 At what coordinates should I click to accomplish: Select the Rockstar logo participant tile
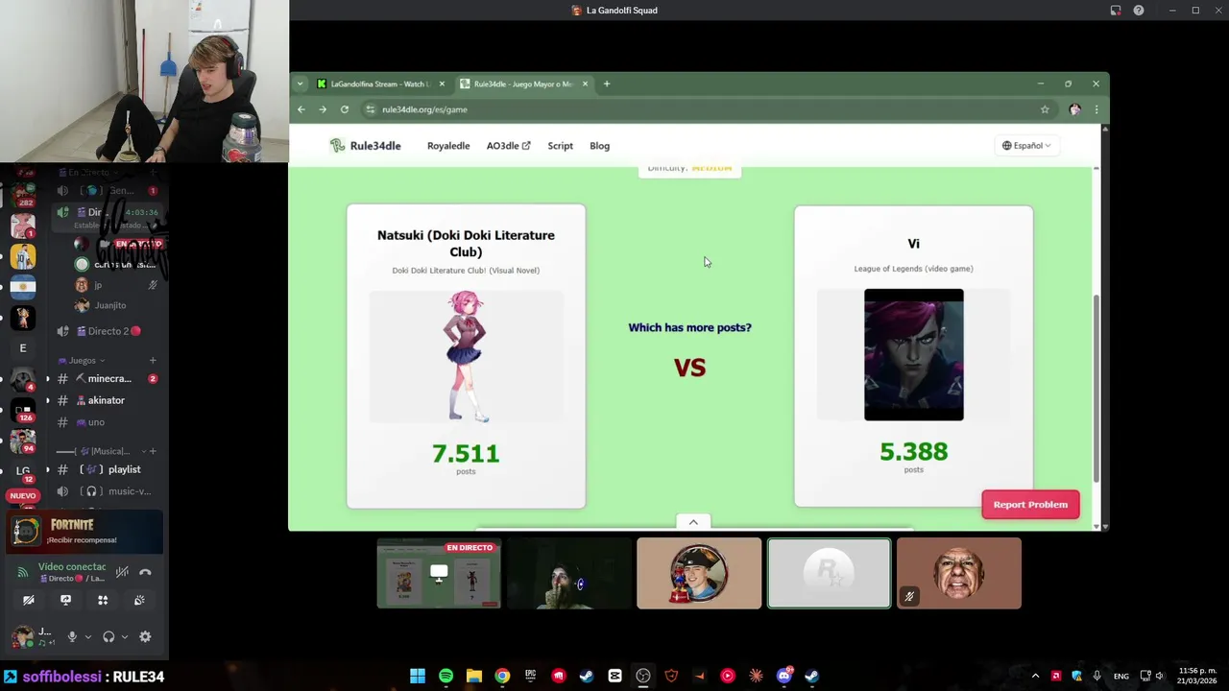829,574
